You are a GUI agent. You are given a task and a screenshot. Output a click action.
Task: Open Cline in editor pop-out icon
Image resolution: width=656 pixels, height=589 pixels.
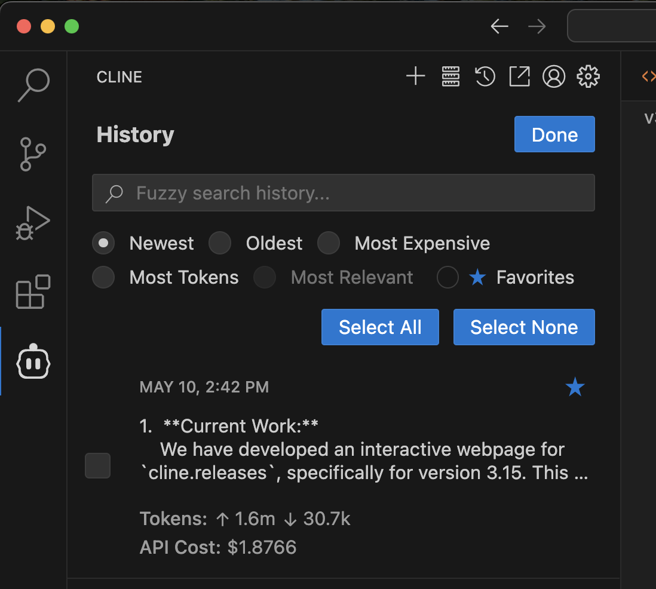pos(519,76)
